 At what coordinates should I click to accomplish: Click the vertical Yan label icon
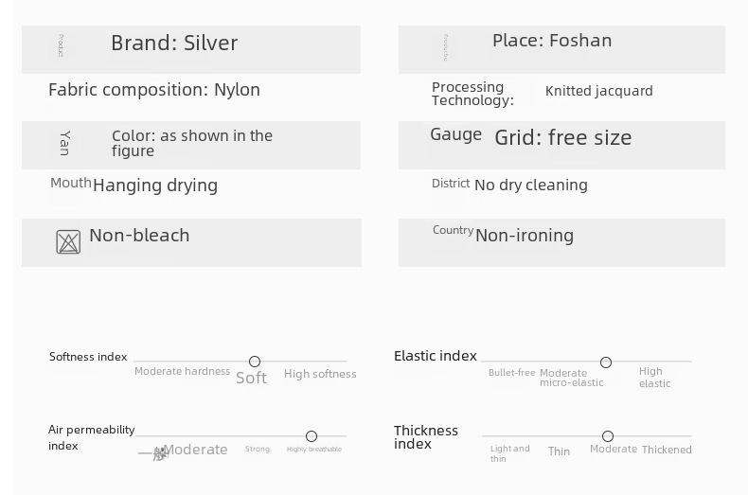tap(65, 143)
